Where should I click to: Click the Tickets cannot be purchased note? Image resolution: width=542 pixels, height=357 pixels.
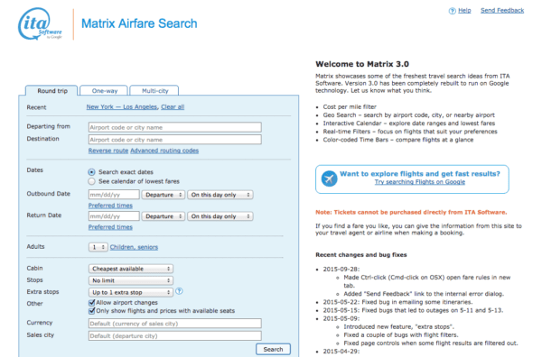pyautogui.click(x=411, y=212)
